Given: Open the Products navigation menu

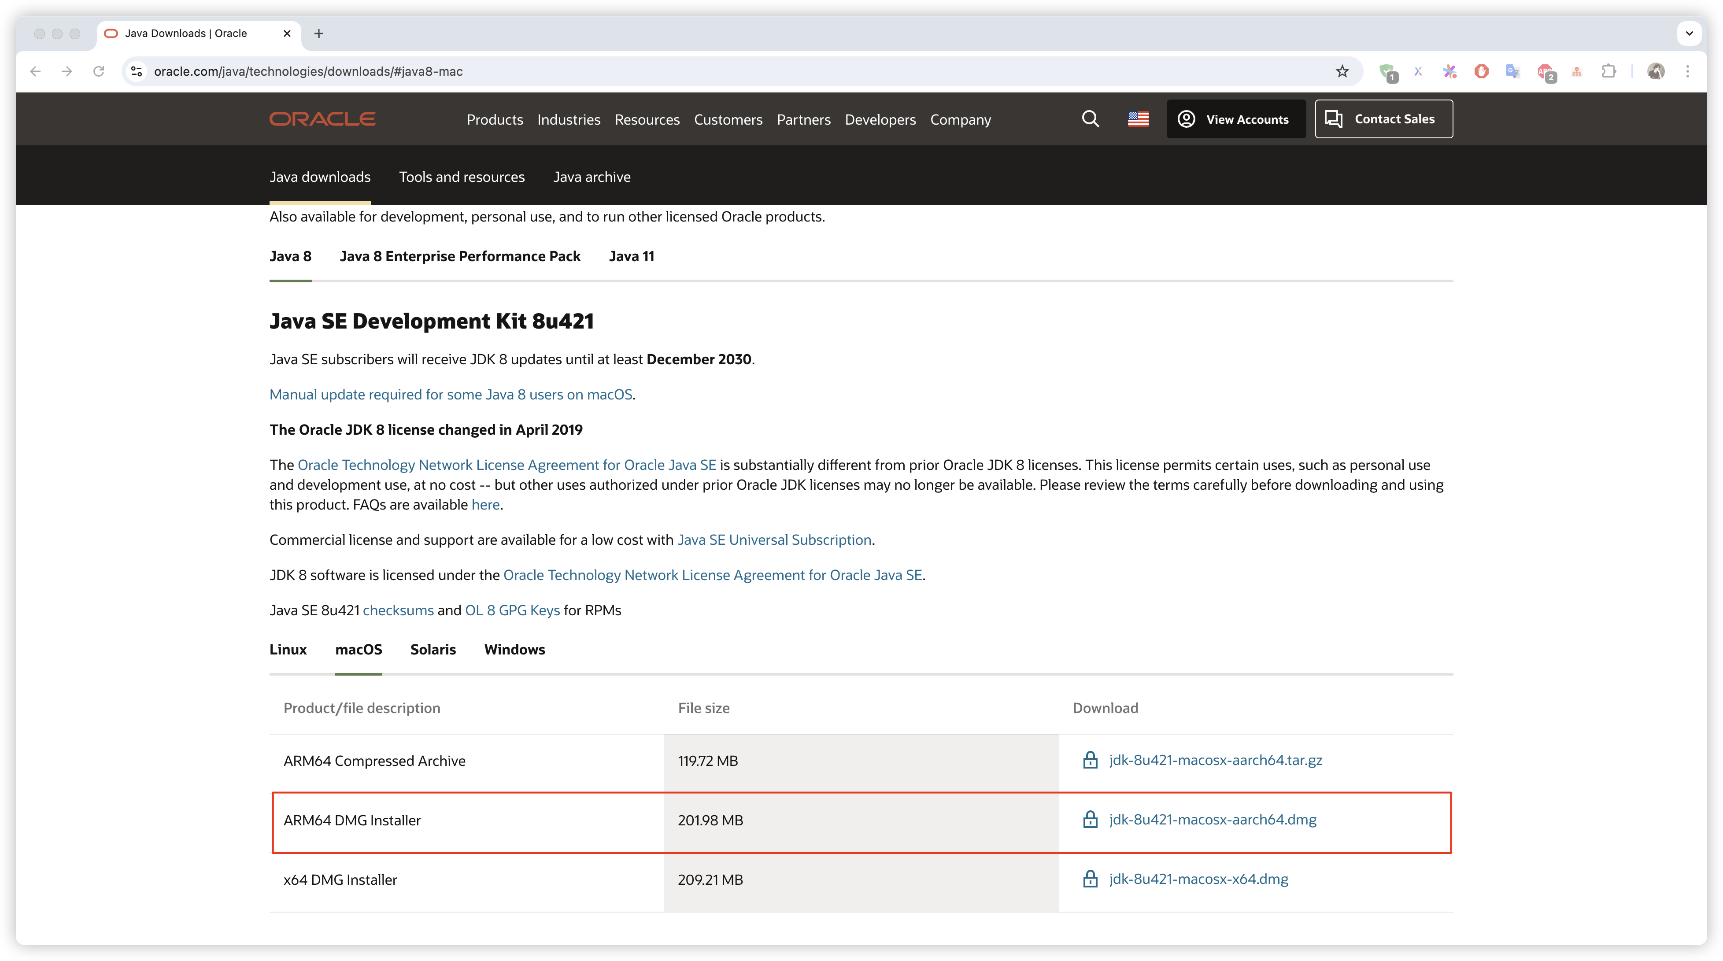Looking at the screenshot, I should click(494, 120).
